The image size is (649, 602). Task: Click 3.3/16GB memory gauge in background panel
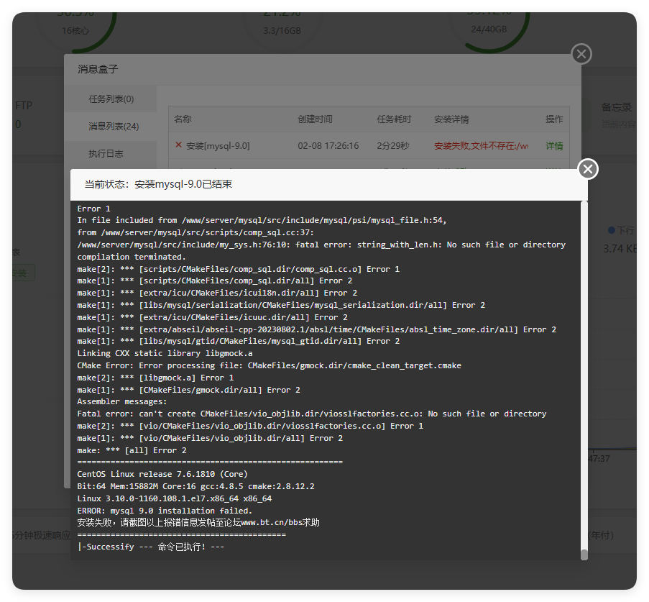coord(282,31)
